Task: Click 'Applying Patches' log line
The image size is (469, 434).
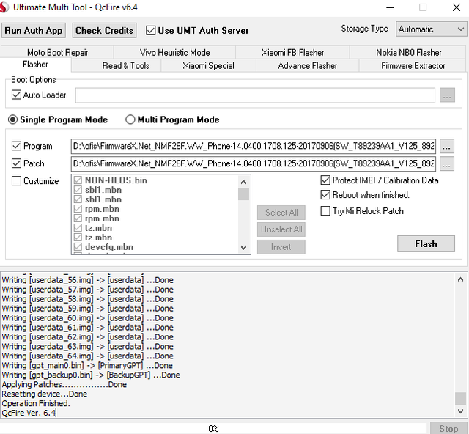Action: (x=64, y=384)
